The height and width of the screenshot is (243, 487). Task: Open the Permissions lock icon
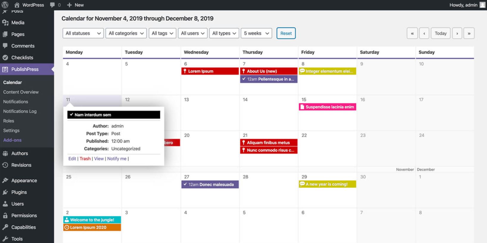[5, 215]
